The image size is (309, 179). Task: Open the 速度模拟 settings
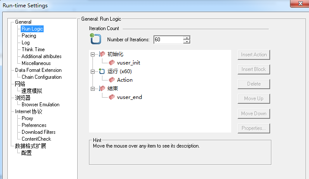[x=32, y=91]
